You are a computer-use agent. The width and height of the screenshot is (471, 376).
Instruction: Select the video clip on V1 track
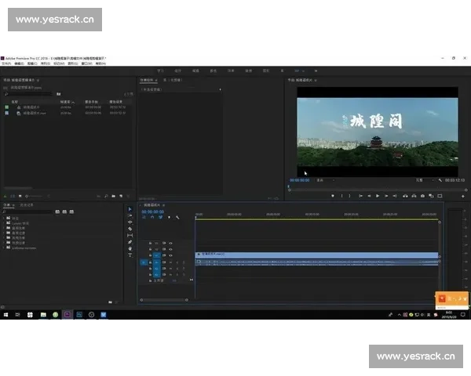pyautogui.click(x=316, y=255)
